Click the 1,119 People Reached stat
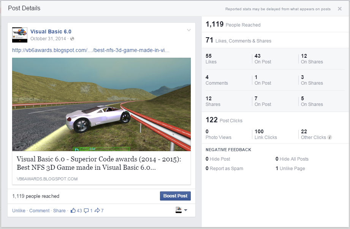 pos(233,24)
